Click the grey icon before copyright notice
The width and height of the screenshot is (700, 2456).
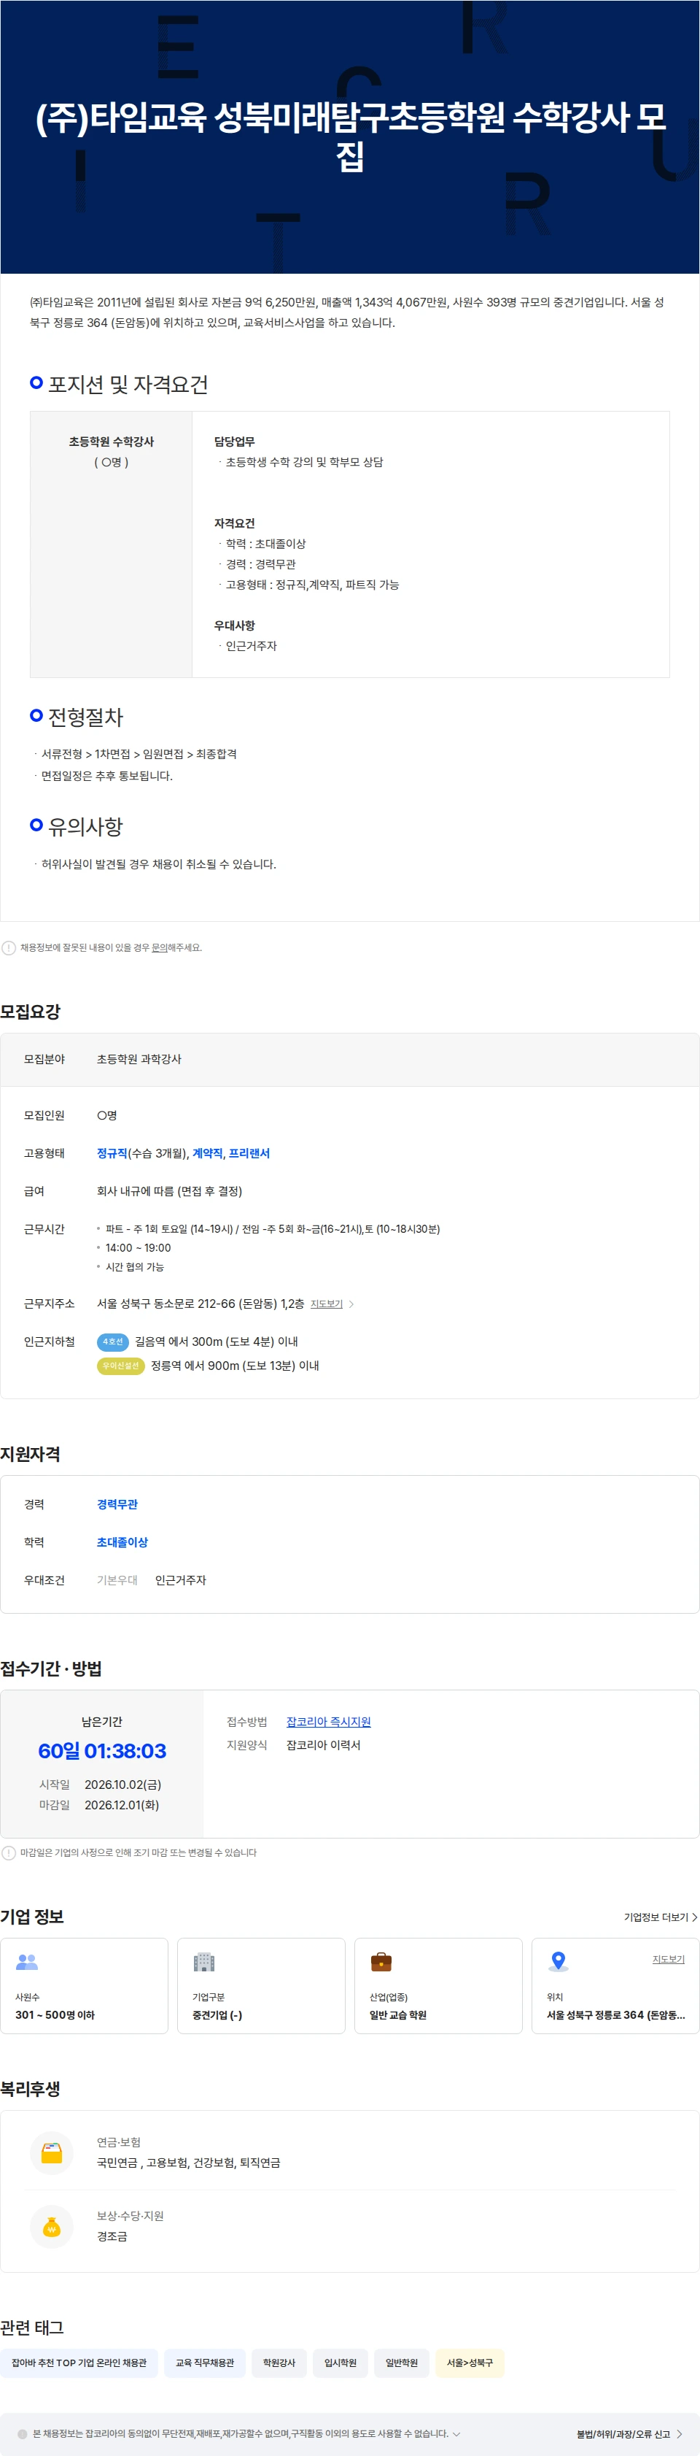click(x=23, y=2434)
